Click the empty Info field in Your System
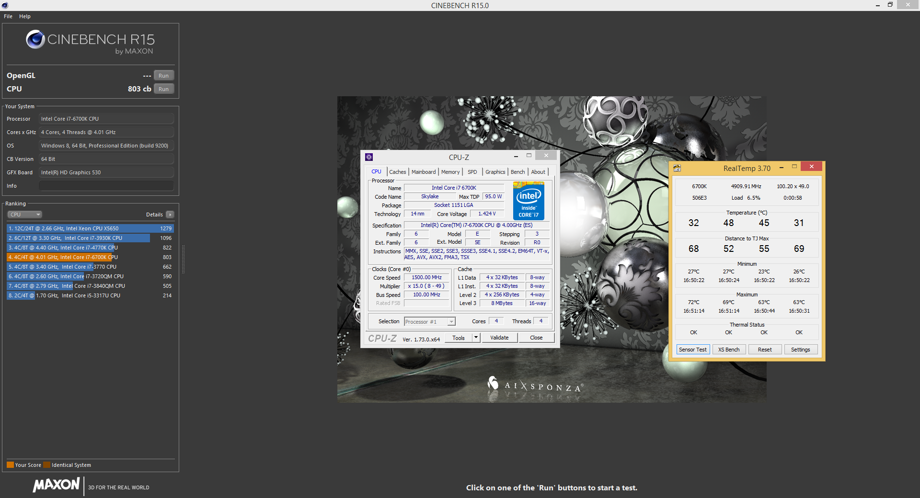The image size is (920, 498). [106, 186]
